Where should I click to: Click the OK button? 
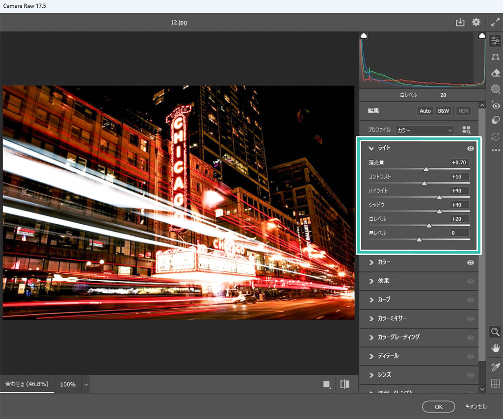pyautogui.click(x=438, y=407)
